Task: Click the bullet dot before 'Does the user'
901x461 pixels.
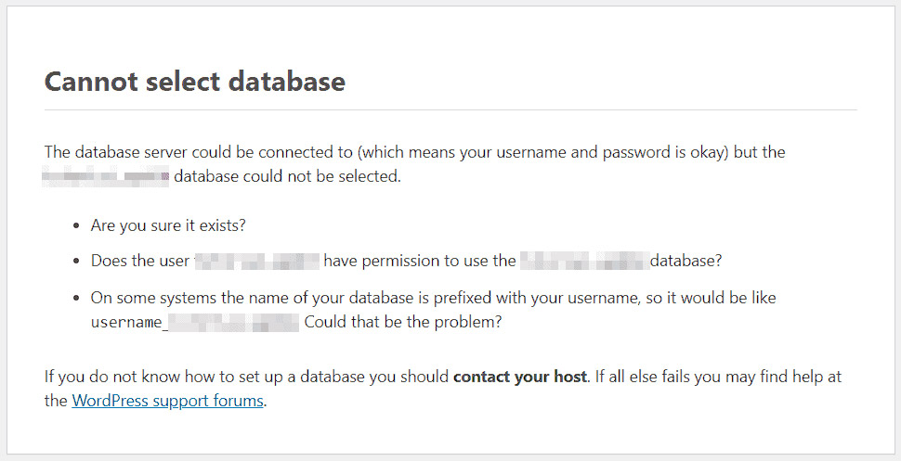Action: coord(77,262)
